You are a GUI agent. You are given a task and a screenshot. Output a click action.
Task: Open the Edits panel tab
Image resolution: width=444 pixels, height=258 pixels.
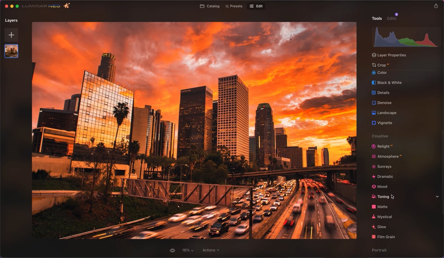pyautogui.click(x=392, y=18)
